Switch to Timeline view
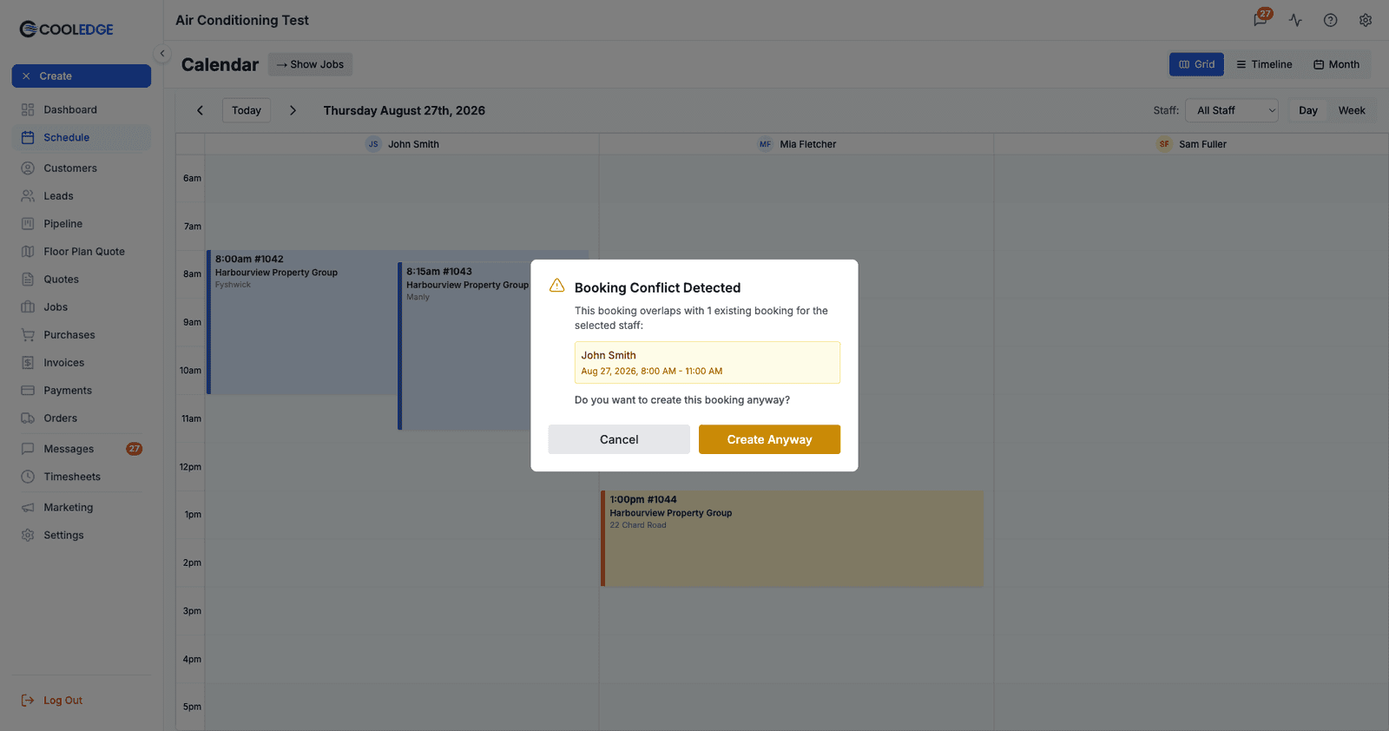This screenshot has height=731, width=1389. tap(1264, 64)
